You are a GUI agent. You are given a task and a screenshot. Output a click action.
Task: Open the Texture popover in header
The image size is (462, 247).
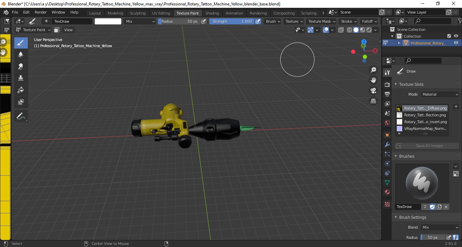[x=294, y=21]
